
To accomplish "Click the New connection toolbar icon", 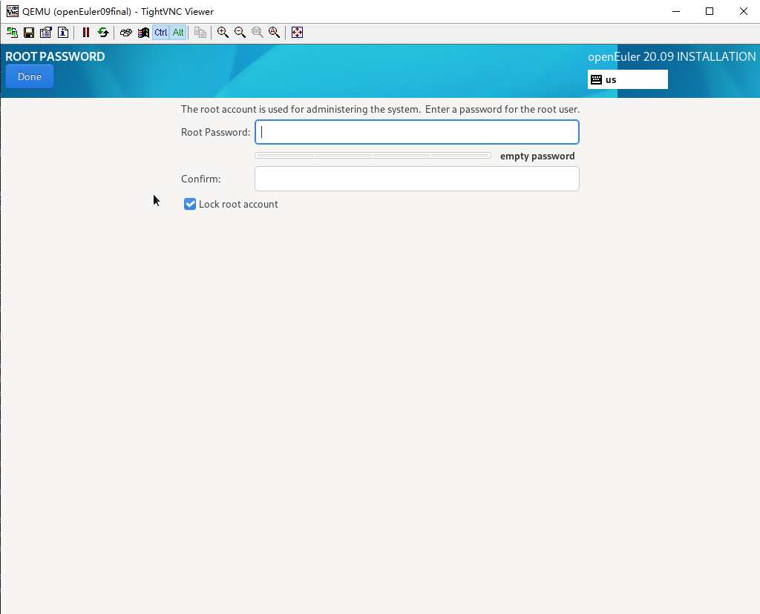I will click(x=13, y=33).
